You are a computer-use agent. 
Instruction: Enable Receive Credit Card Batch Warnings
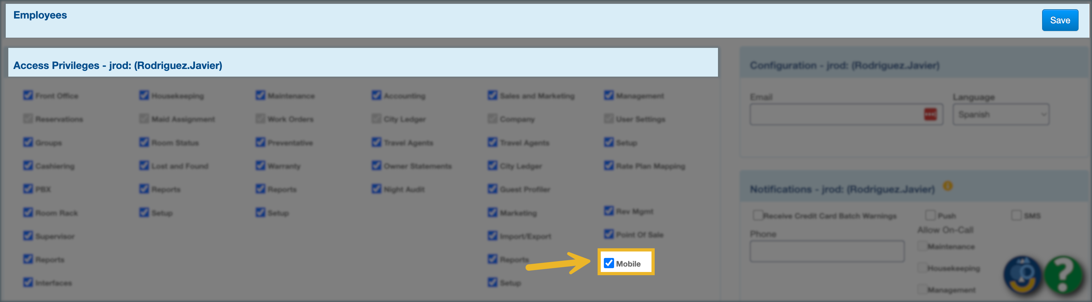coord(757,215)
